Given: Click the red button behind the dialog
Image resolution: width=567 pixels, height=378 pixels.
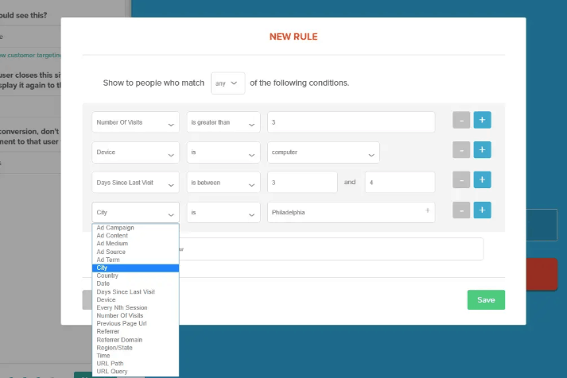Looking at the screenshot, I should pyautogui.click(x=542, y=274).
